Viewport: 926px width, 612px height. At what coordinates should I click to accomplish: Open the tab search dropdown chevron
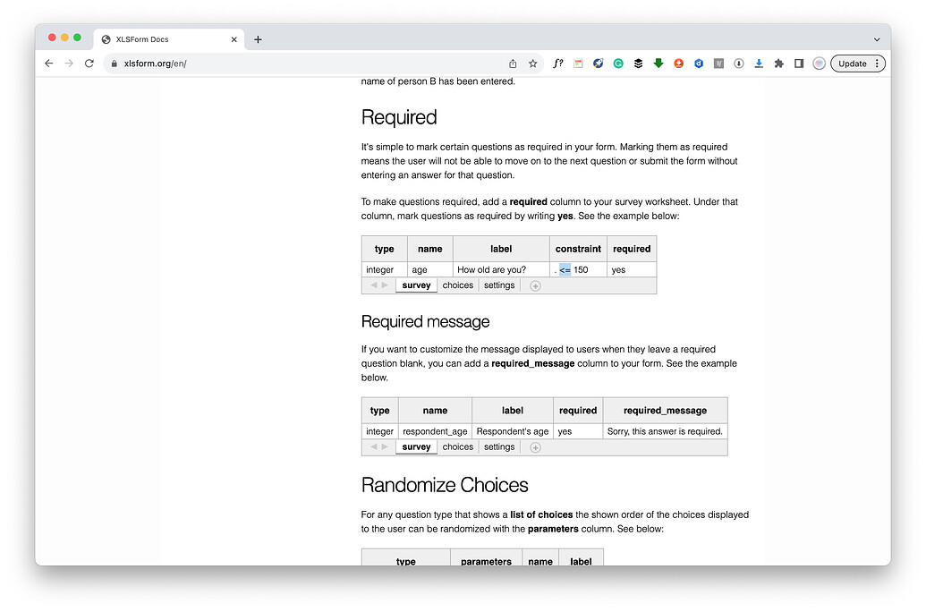tap(876, 39)
